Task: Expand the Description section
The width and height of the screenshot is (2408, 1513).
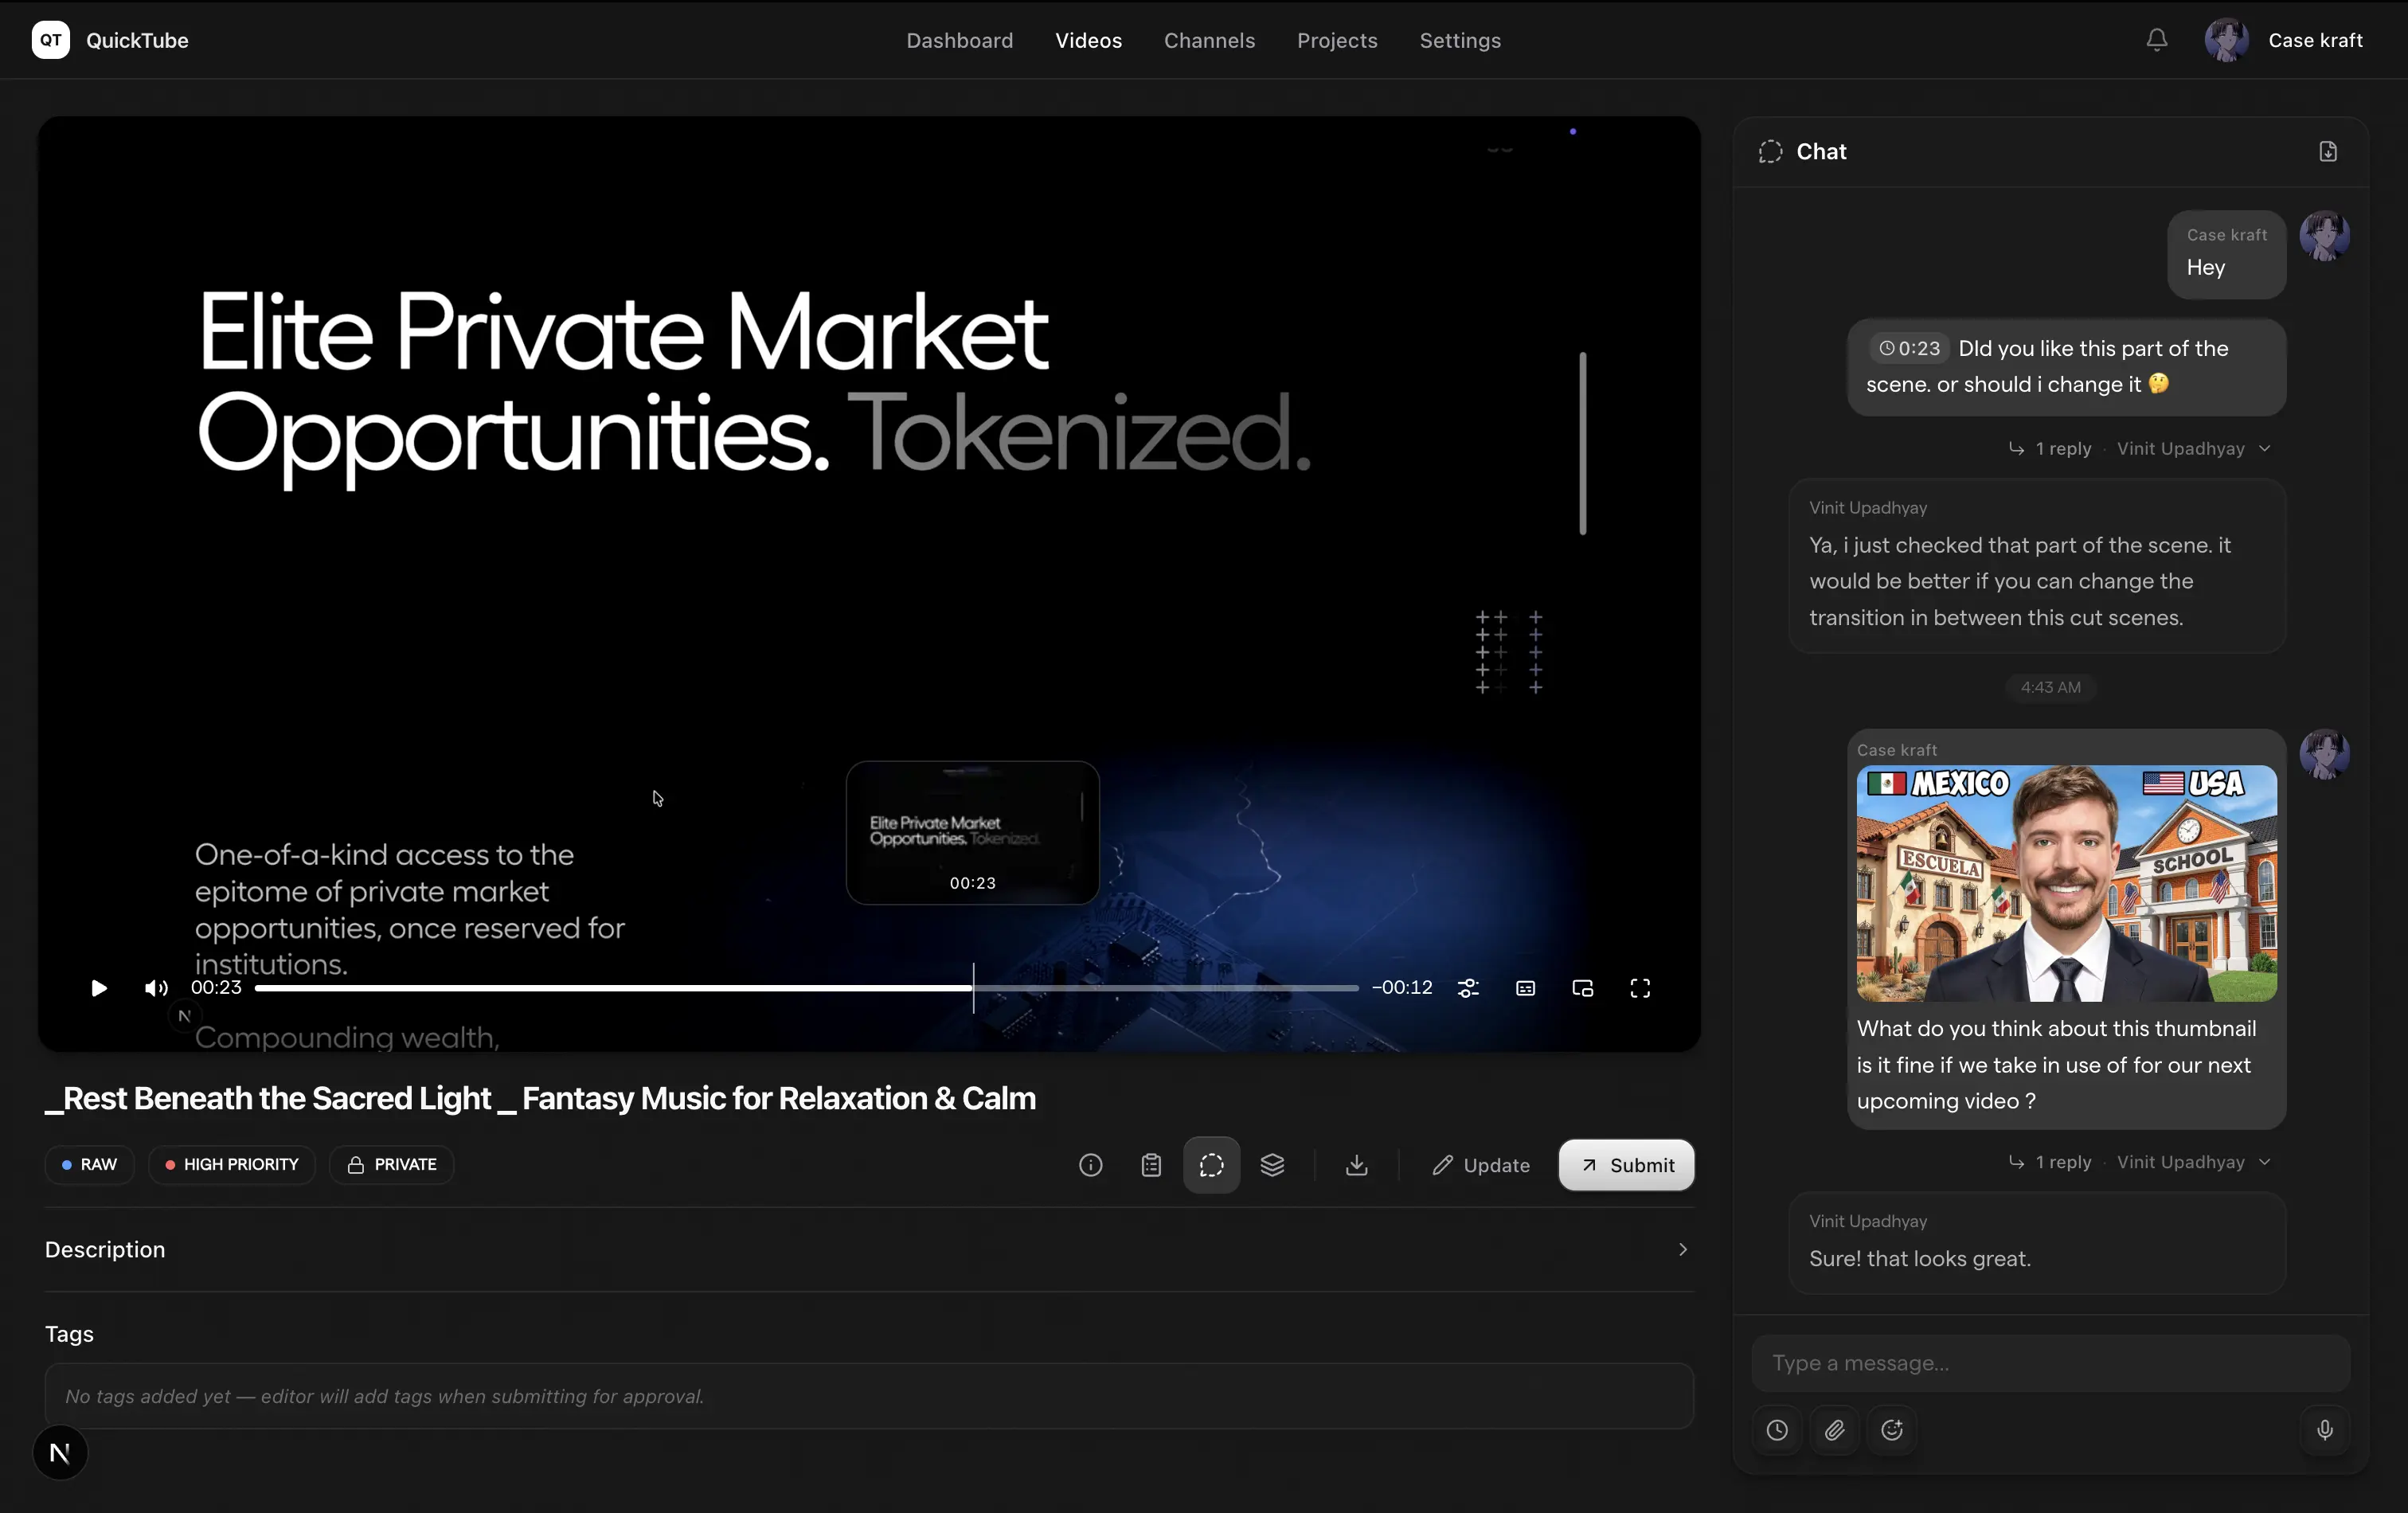Action: [x=1683, y=1249]
